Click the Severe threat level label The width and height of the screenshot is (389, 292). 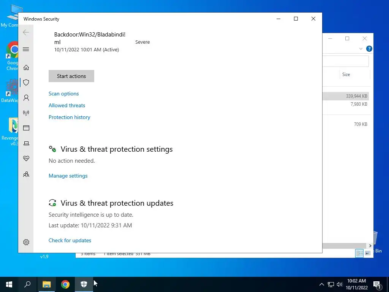point(142,42)
